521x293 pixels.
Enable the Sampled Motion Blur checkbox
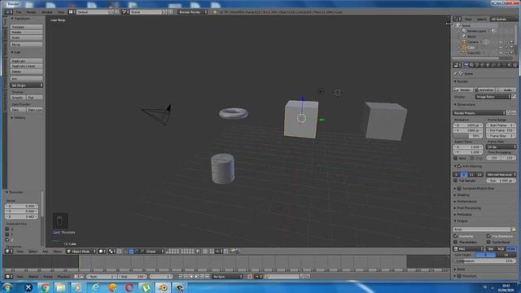[459, 188]
